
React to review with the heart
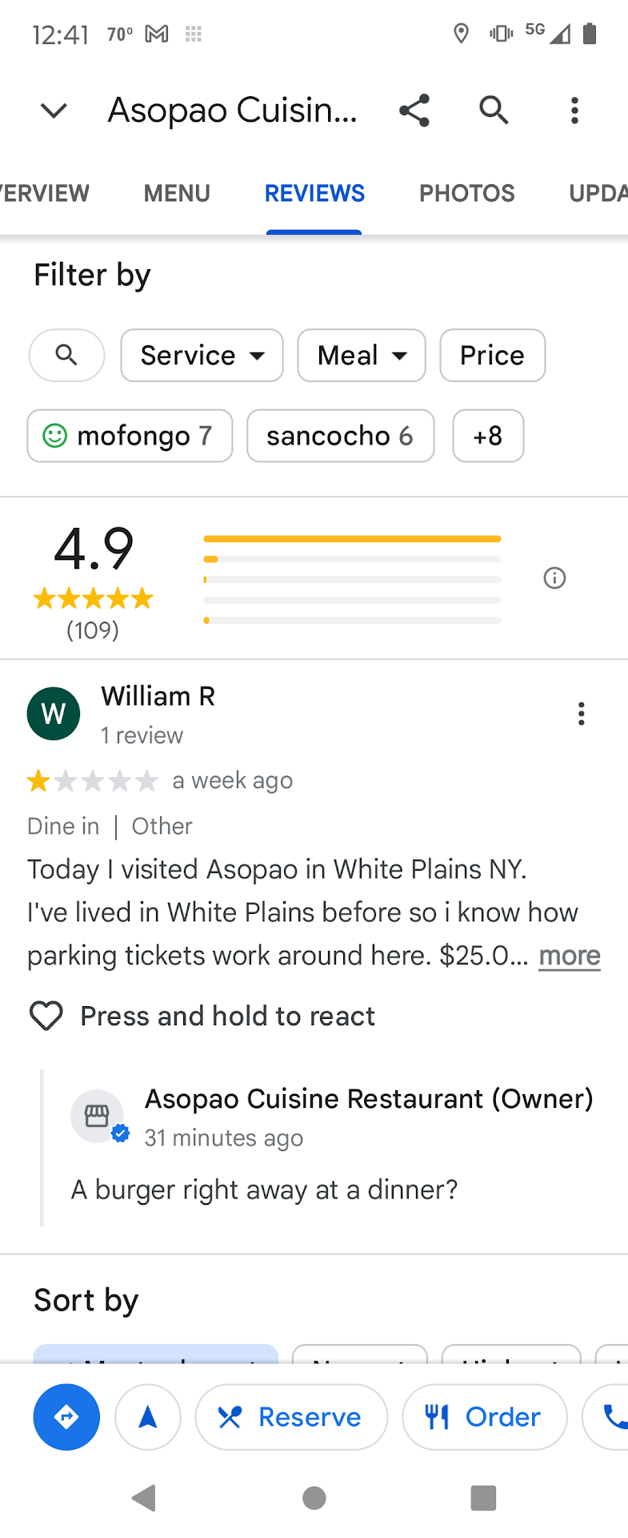click(x=46, y=1016)
